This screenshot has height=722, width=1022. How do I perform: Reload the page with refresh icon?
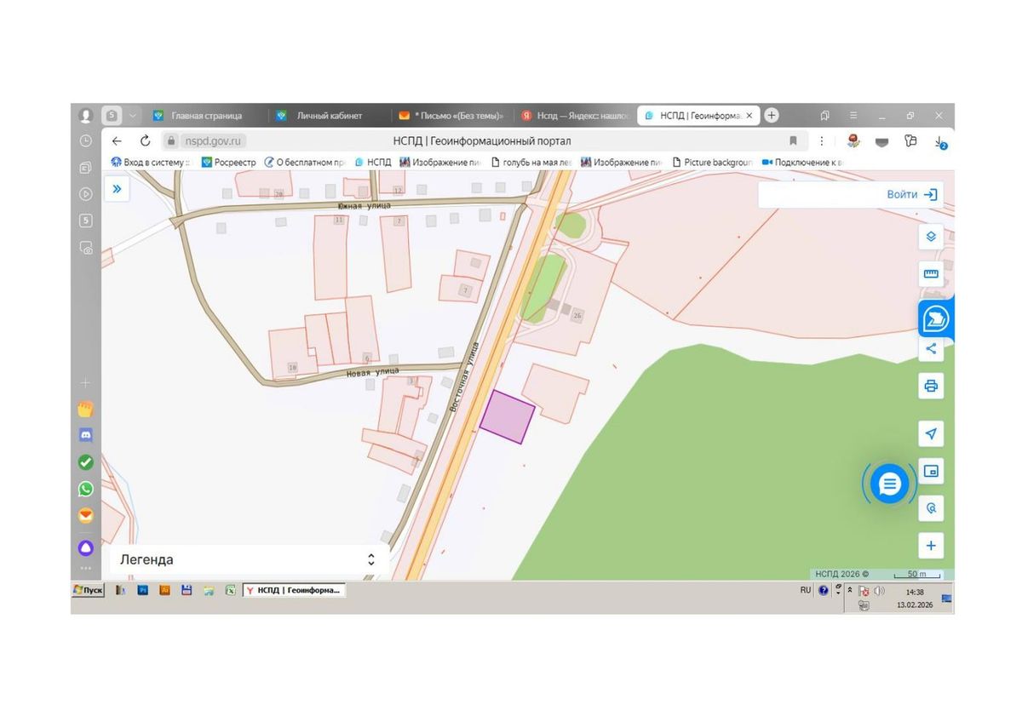pyautogui.click(x=145, y=140)
